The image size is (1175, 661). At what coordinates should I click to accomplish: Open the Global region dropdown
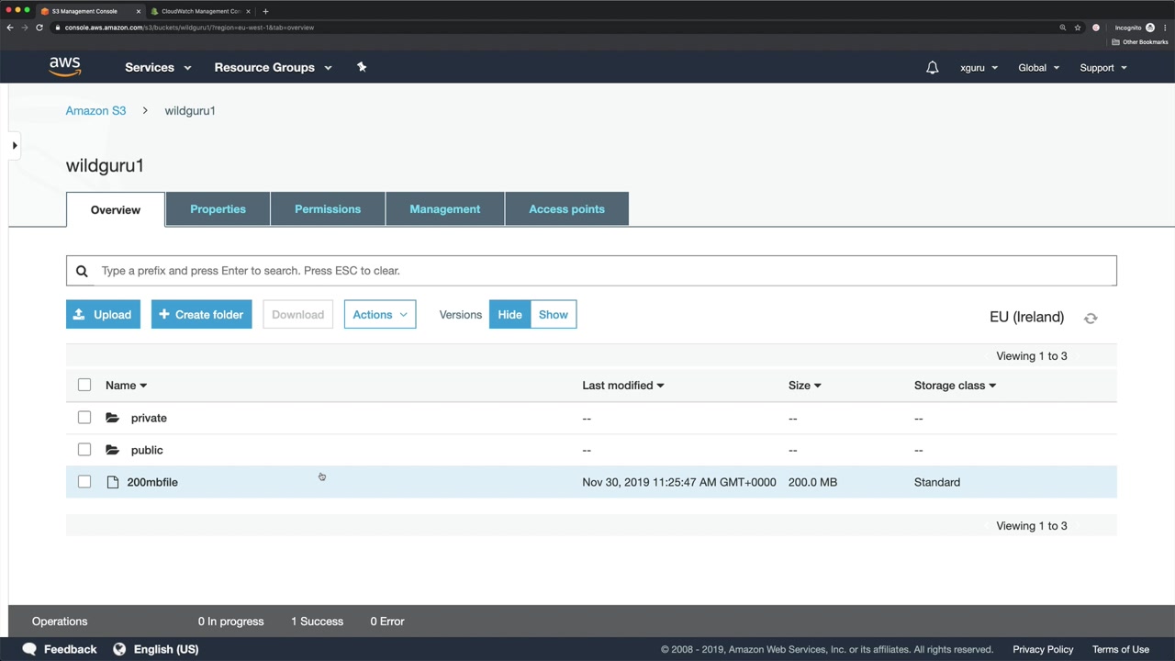1039,68
